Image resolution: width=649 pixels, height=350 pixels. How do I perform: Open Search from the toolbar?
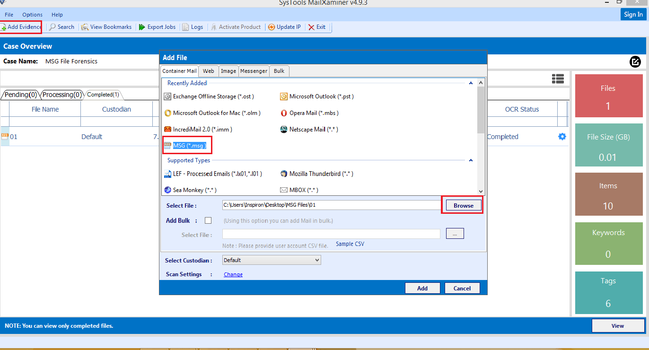click(x=53, y=27)
